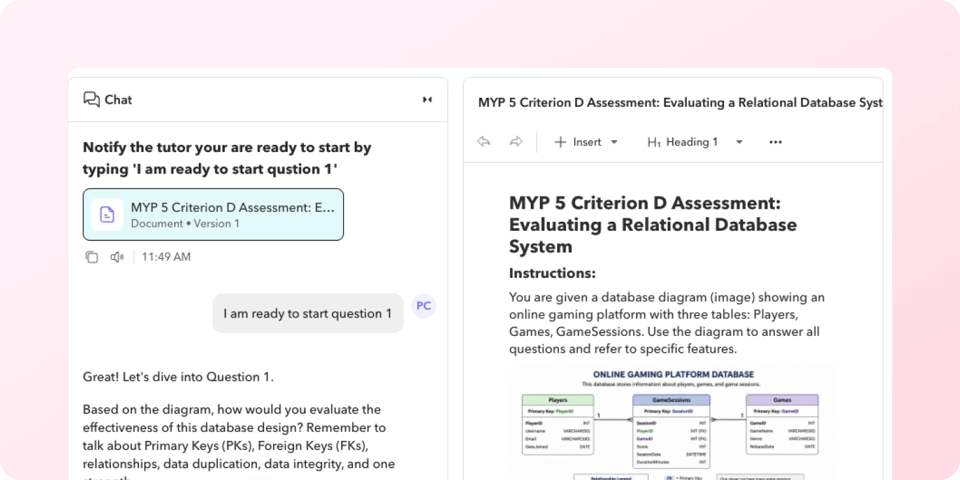
Task: Click the 'Notify the tutor' bold prompt text
Action: (x=227, y=158)
